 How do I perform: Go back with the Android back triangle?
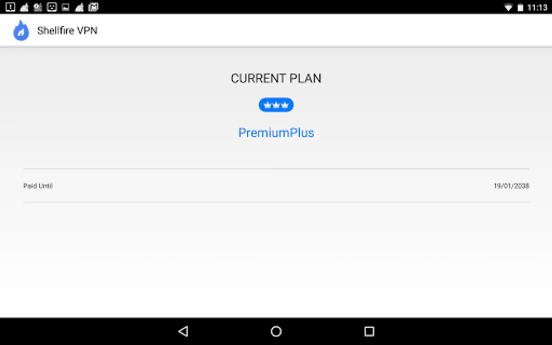point(183,331)
